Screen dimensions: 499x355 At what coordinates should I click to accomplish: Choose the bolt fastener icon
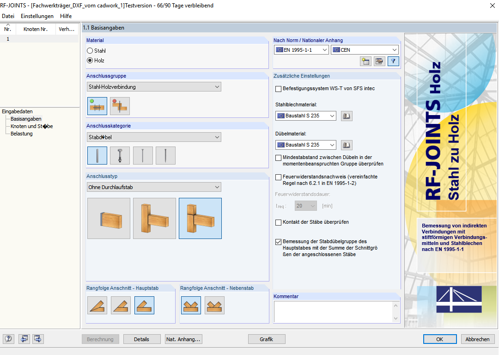point(120,155)
